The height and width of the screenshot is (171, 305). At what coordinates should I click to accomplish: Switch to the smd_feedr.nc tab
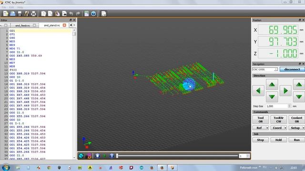tap(22, 25)
